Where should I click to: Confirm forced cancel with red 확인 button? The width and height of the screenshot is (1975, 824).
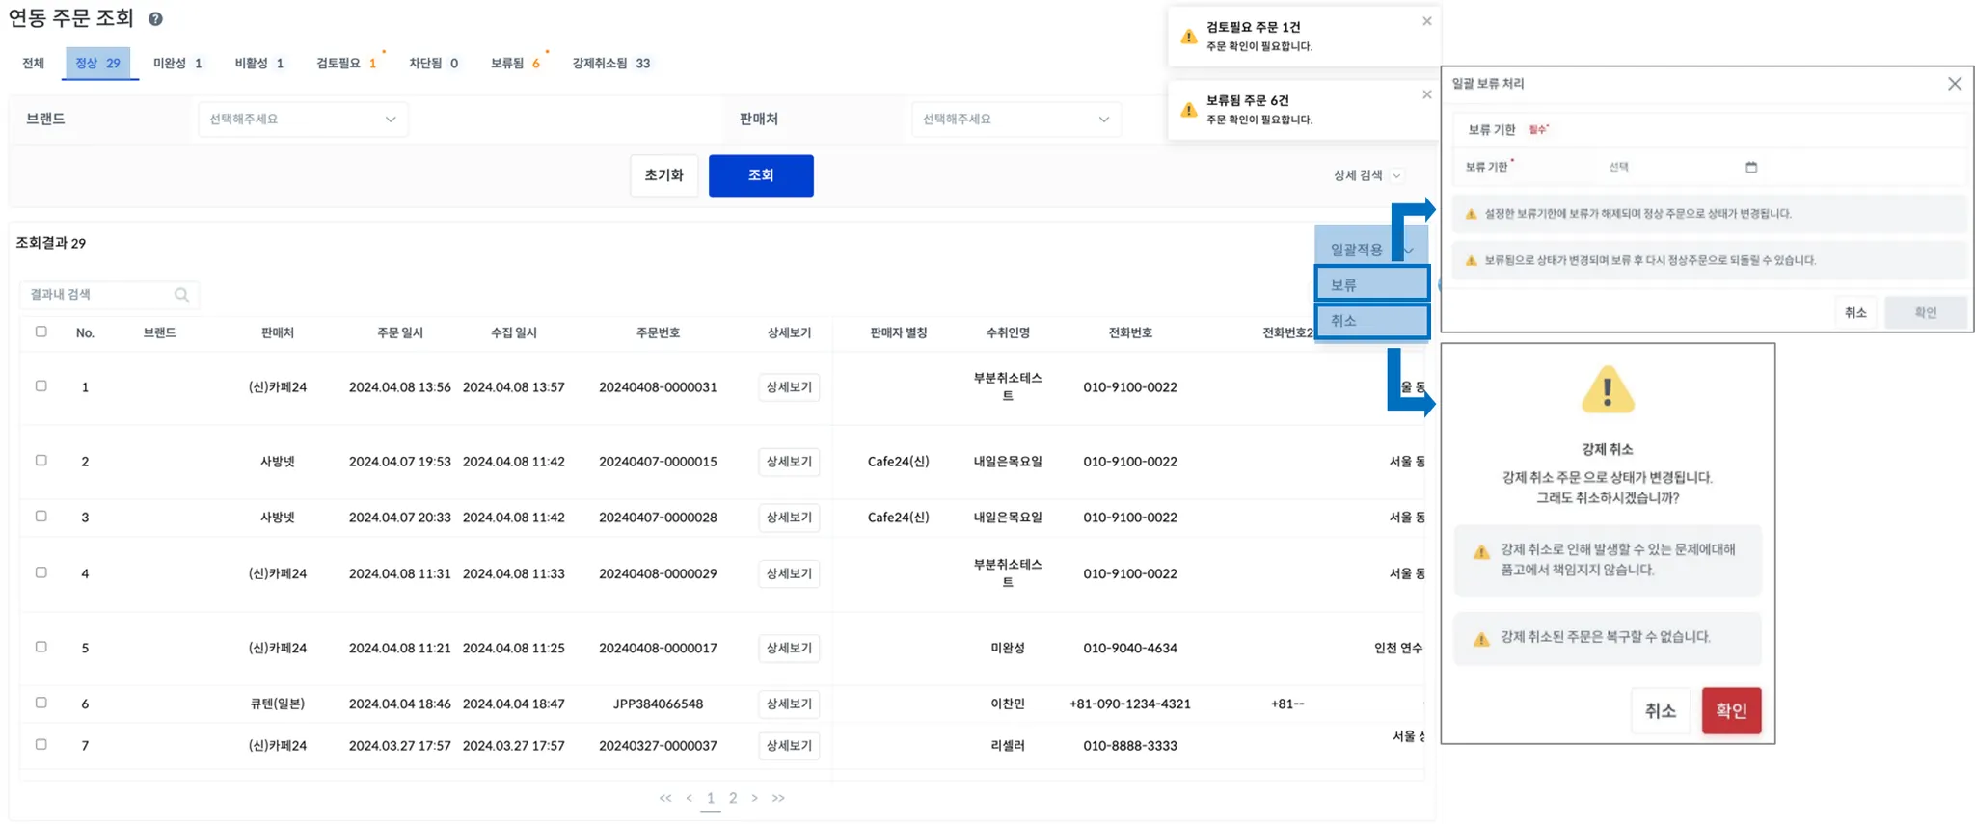tap(1731, 710)
